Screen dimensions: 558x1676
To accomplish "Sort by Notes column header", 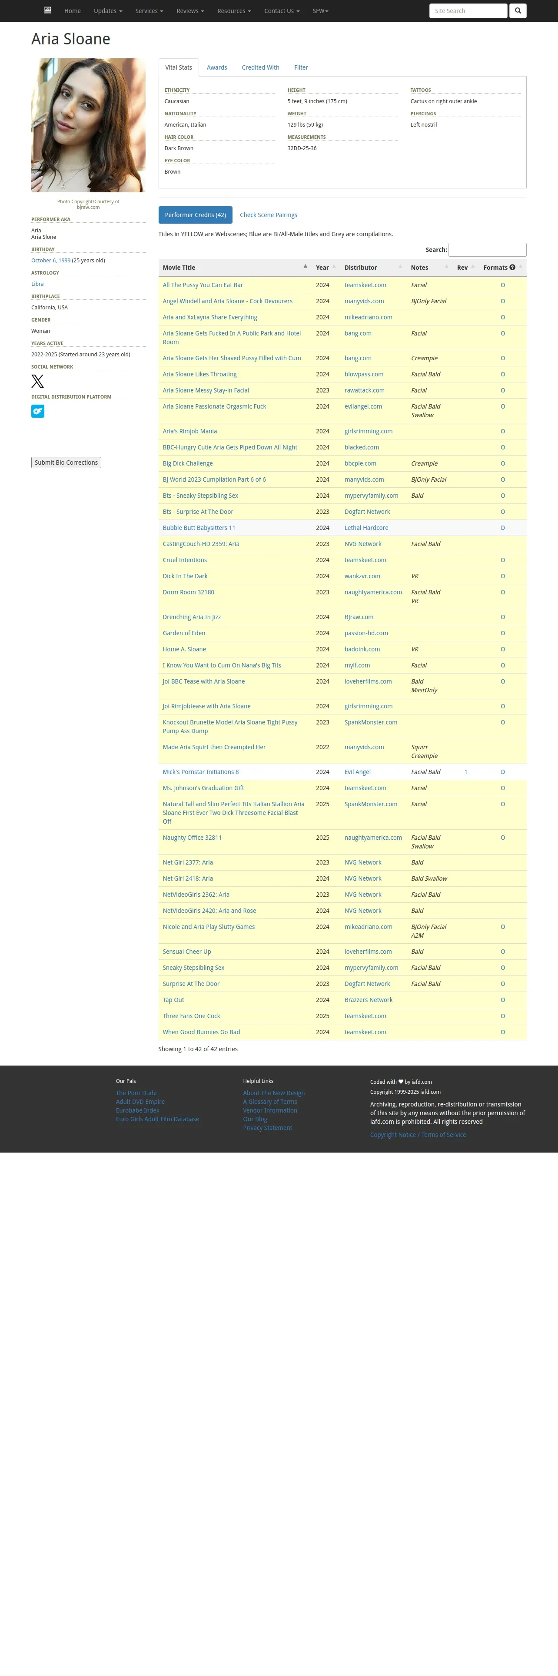I will (429, 268).
